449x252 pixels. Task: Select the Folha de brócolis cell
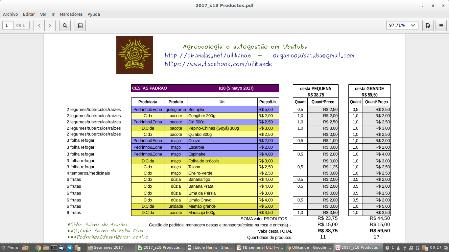coord(222,161)
